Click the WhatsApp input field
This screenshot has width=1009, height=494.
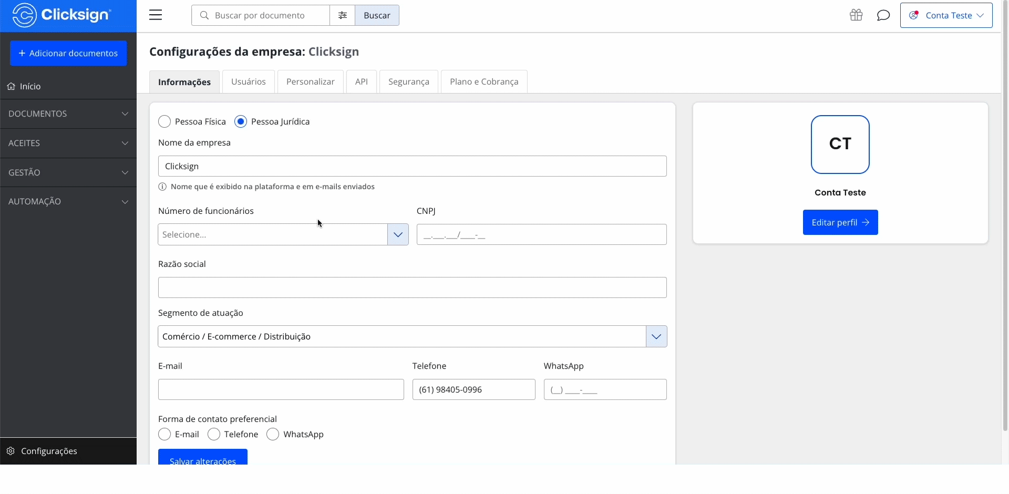pyautogui.click(x=605, y=389)
